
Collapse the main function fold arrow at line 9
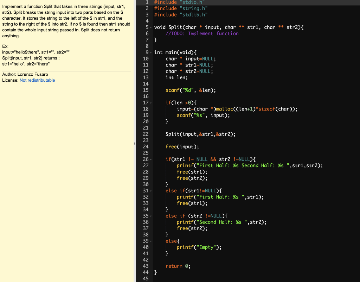tap(151, 52)
